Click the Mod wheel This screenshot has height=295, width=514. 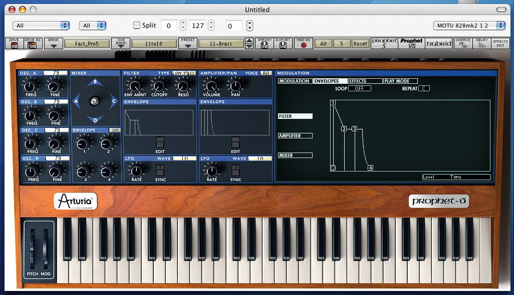click(45, 249)
